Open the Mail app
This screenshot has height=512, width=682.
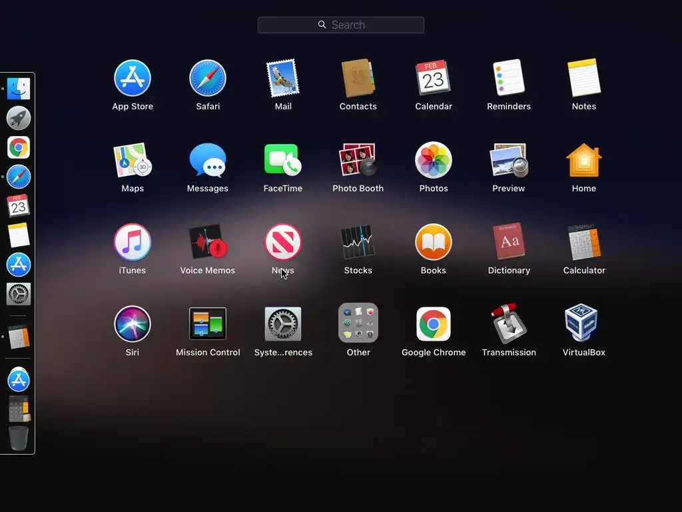[x=283, y=79]
